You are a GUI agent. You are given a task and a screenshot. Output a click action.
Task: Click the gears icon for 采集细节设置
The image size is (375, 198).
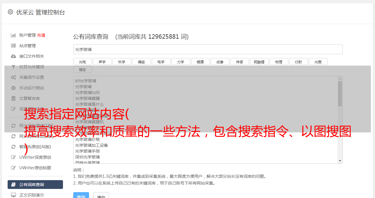[x=13, y=77]
